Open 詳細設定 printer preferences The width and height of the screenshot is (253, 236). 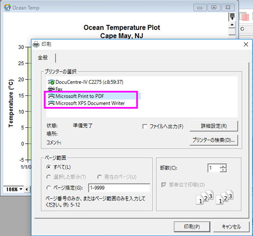[213, 126]
